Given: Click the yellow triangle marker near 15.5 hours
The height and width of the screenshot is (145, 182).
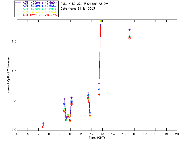Looking at the screenshot, I should click(x=130, y=40).
